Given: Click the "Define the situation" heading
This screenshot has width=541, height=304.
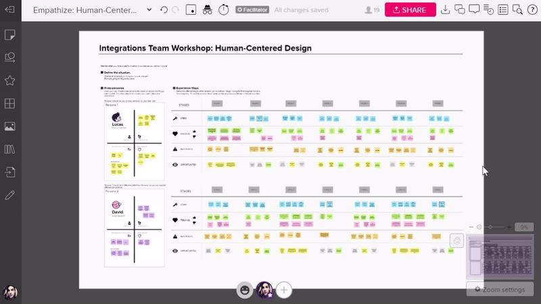Looking at the screenshot, I should click(x=117, y=73).
